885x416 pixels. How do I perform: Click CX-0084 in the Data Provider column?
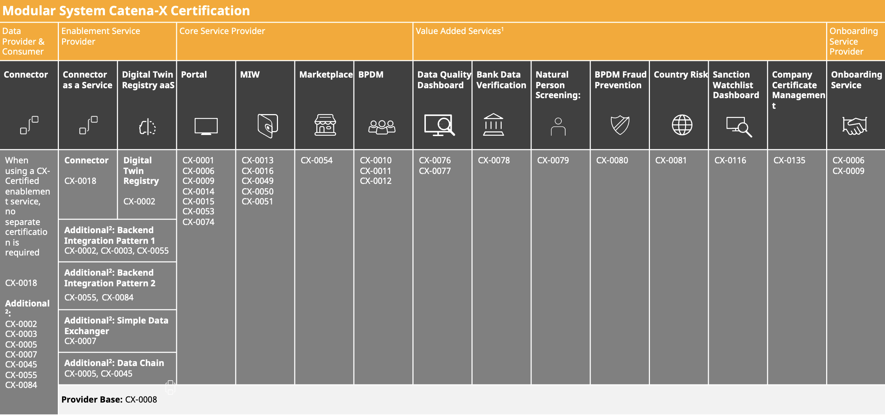tap(21, 385)
